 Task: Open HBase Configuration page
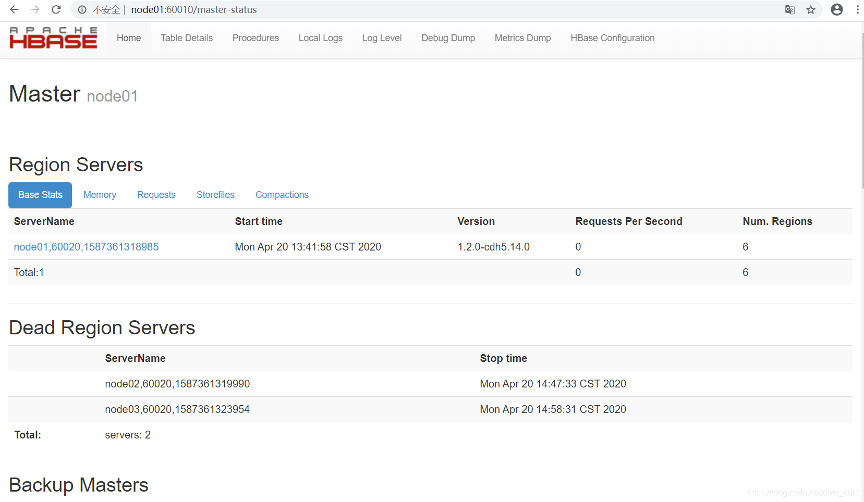[613, 38]
